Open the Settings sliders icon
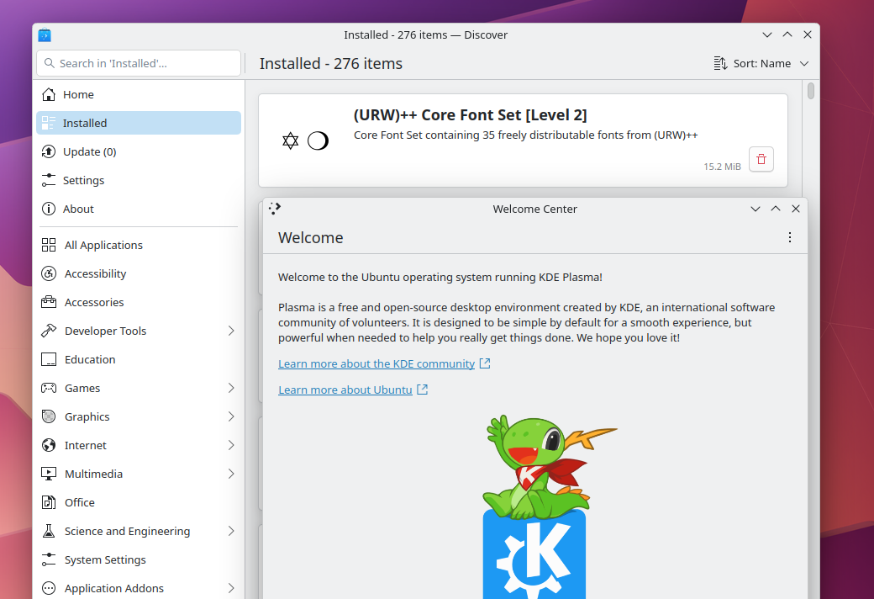874x599 pixels. tap(49, 180)
